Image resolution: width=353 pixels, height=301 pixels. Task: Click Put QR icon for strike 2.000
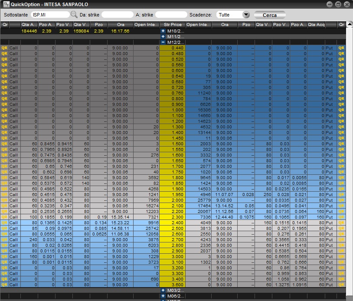[341, 200]
